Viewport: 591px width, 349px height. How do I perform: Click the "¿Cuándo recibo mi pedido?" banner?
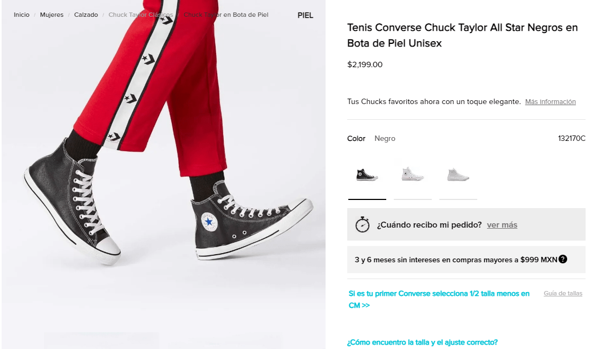coord(429,225)
